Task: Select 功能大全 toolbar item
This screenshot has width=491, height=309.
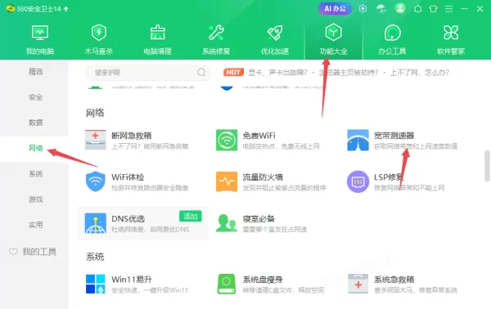Action: (x=334, y=40)
